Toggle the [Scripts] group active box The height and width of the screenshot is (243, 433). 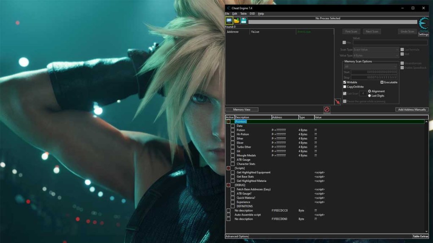[228, 168]
